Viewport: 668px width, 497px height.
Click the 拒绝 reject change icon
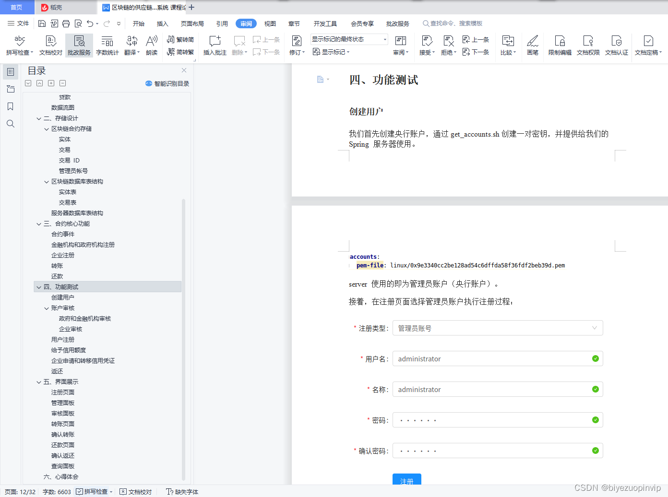point(448,45)
